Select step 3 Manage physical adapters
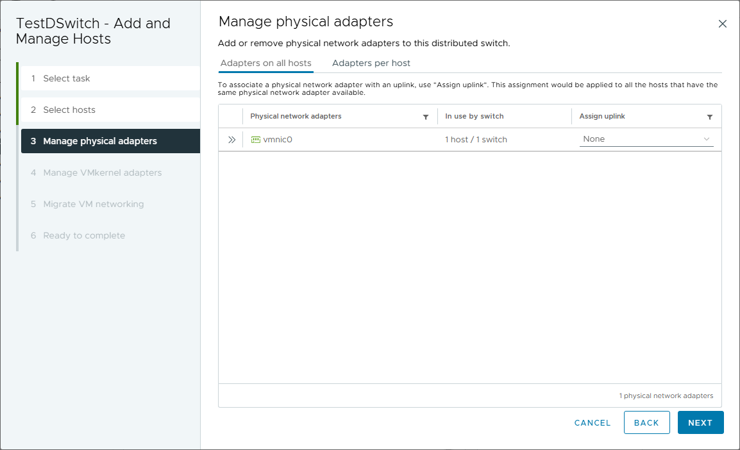 [100, 141]
